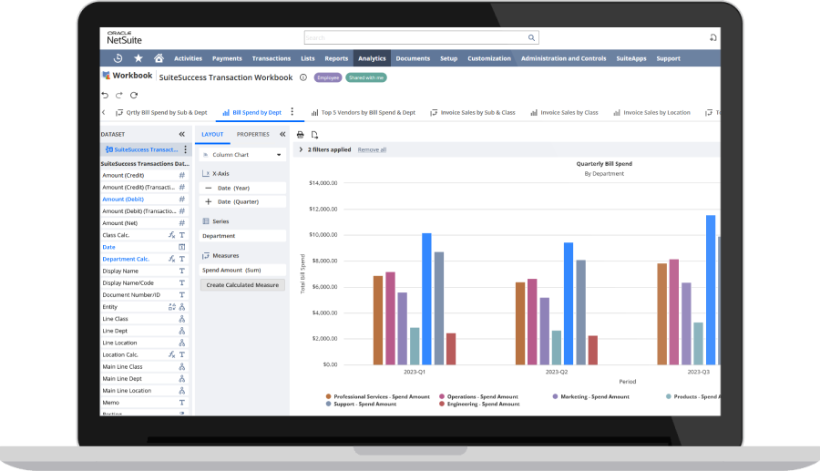Open Invoice Sales by Class tab
Screen dimensions: 820x471
click(564, 112)
